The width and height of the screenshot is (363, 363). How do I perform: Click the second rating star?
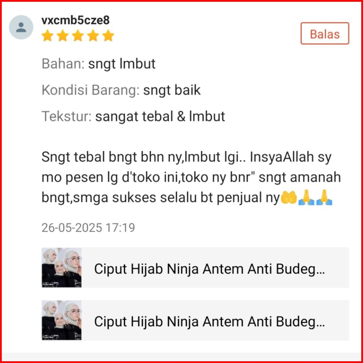pyautogui.click(x=63, y=36)
